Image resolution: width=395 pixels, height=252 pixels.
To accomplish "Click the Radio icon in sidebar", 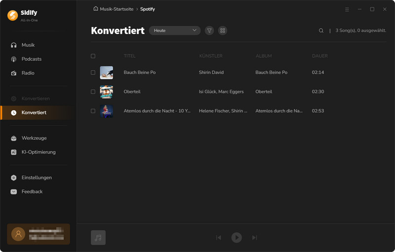I will 14,73.
